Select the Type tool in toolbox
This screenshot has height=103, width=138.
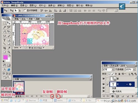[x=4, y=40]
